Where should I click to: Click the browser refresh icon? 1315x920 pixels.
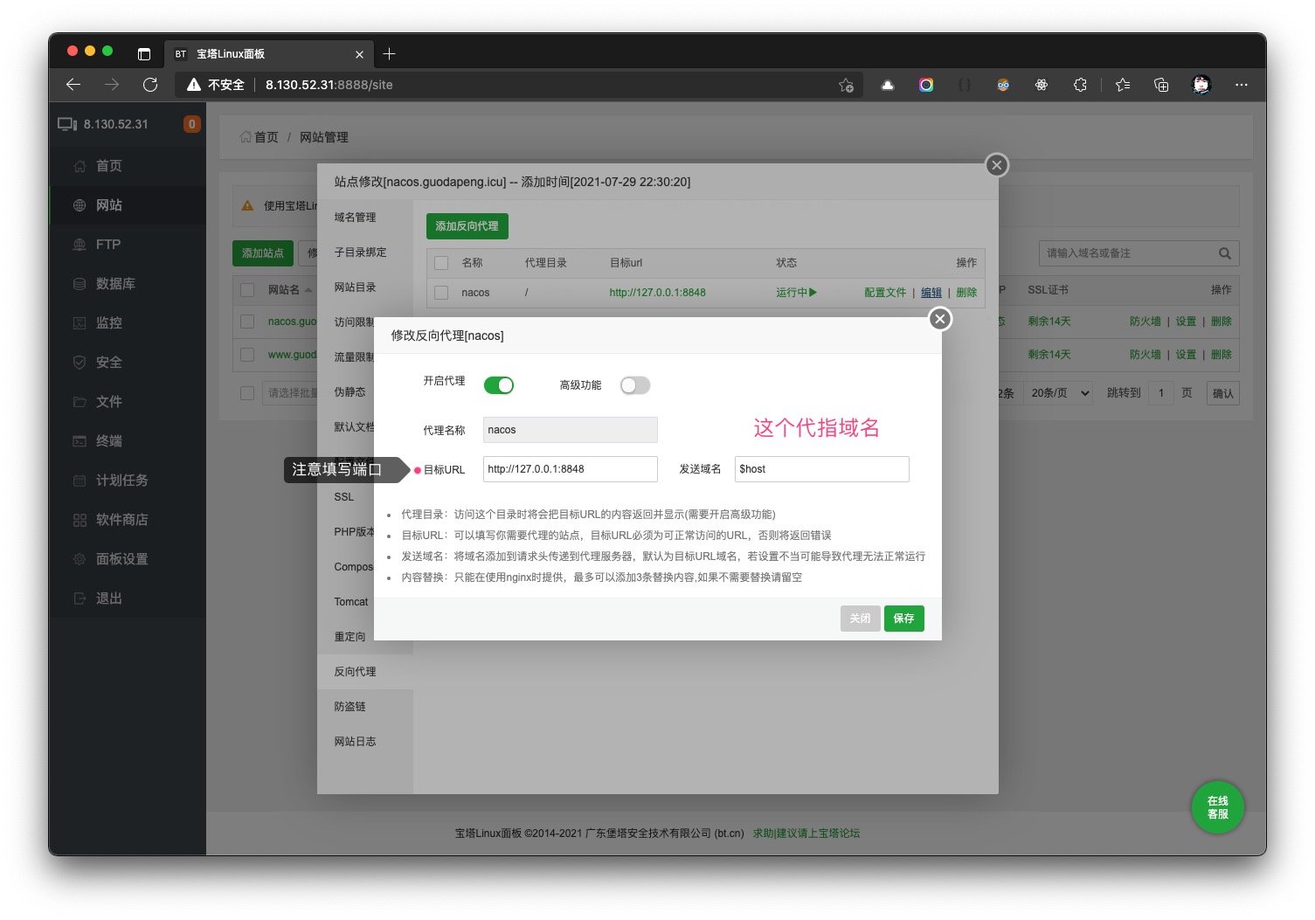pyautogui.click(x=150, y=85)
